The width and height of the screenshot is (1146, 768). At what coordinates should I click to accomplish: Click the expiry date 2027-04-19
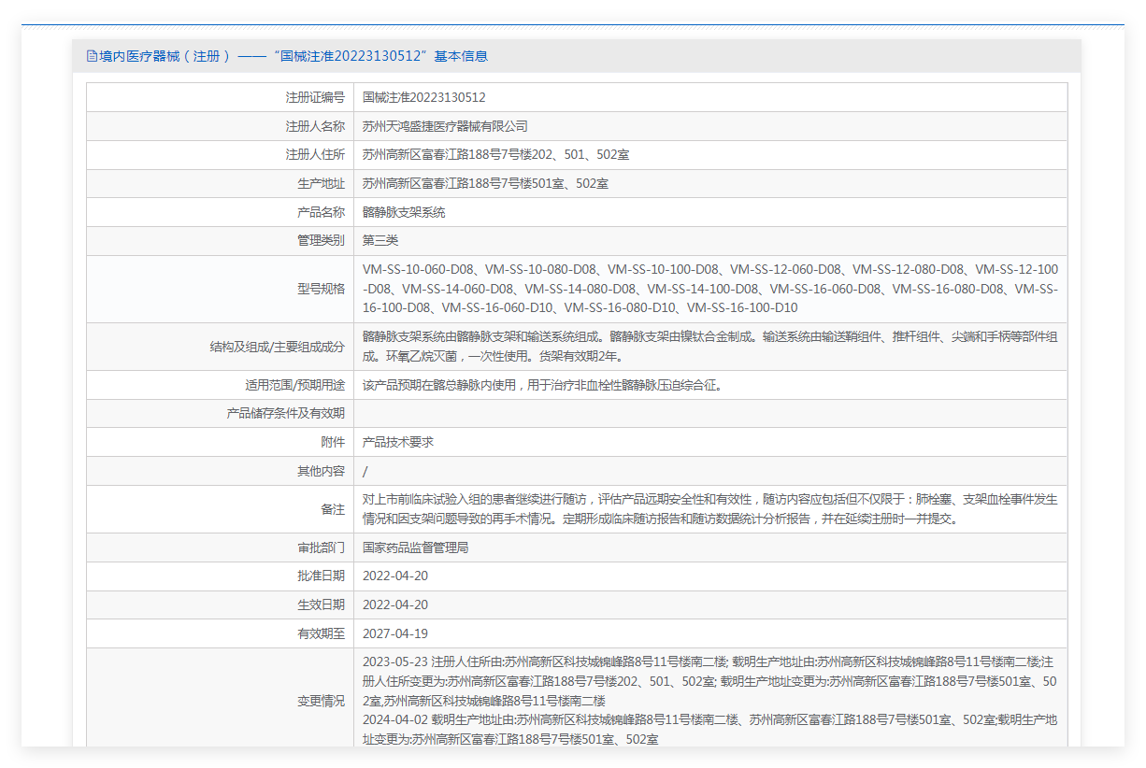(x=395, y=633)
